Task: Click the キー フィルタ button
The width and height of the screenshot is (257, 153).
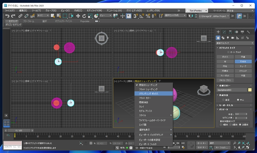Action: point(222,147)
